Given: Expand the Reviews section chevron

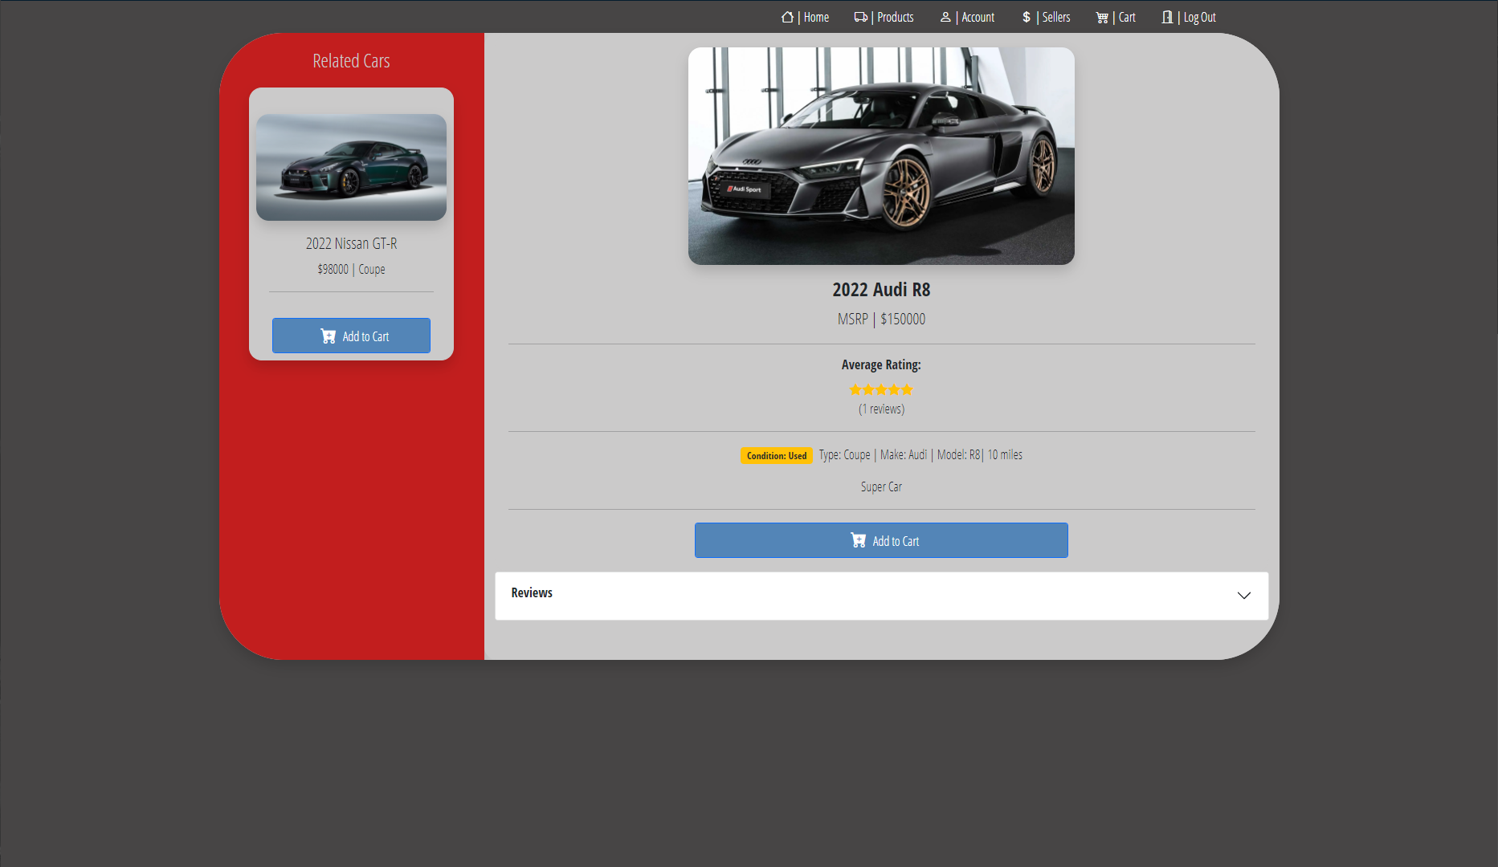Looking at the screenshot, I should pos(1243,596).
